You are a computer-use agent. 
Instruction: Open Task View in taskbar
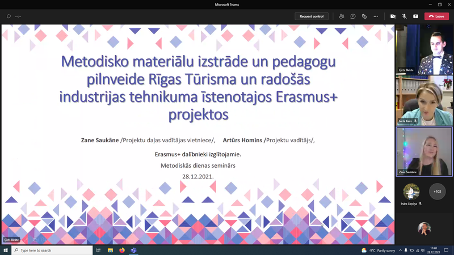[98, 250]
